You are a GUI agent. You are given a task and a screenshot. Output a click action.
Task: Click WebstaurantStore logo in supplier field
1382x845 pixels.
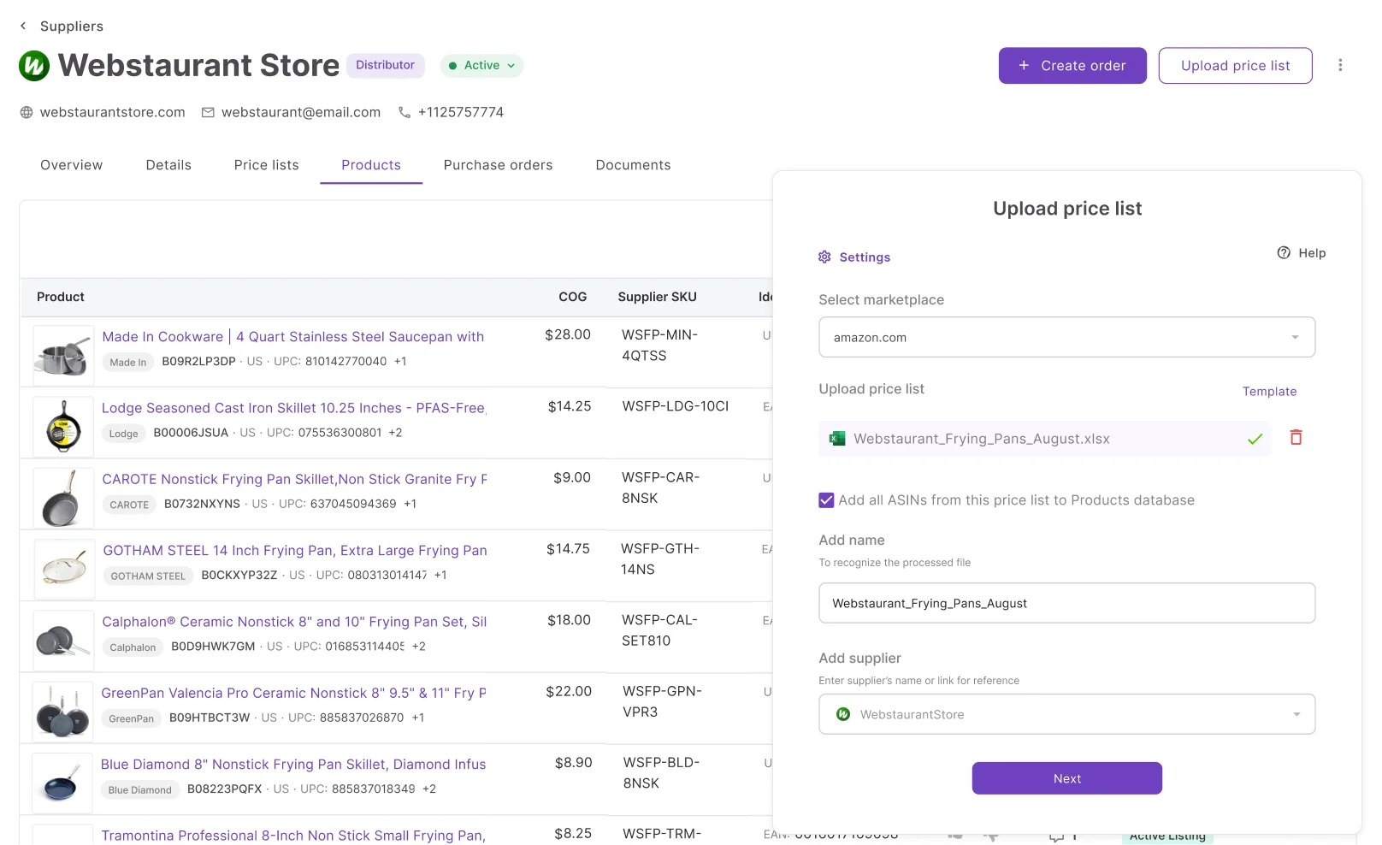coord(843,714)
